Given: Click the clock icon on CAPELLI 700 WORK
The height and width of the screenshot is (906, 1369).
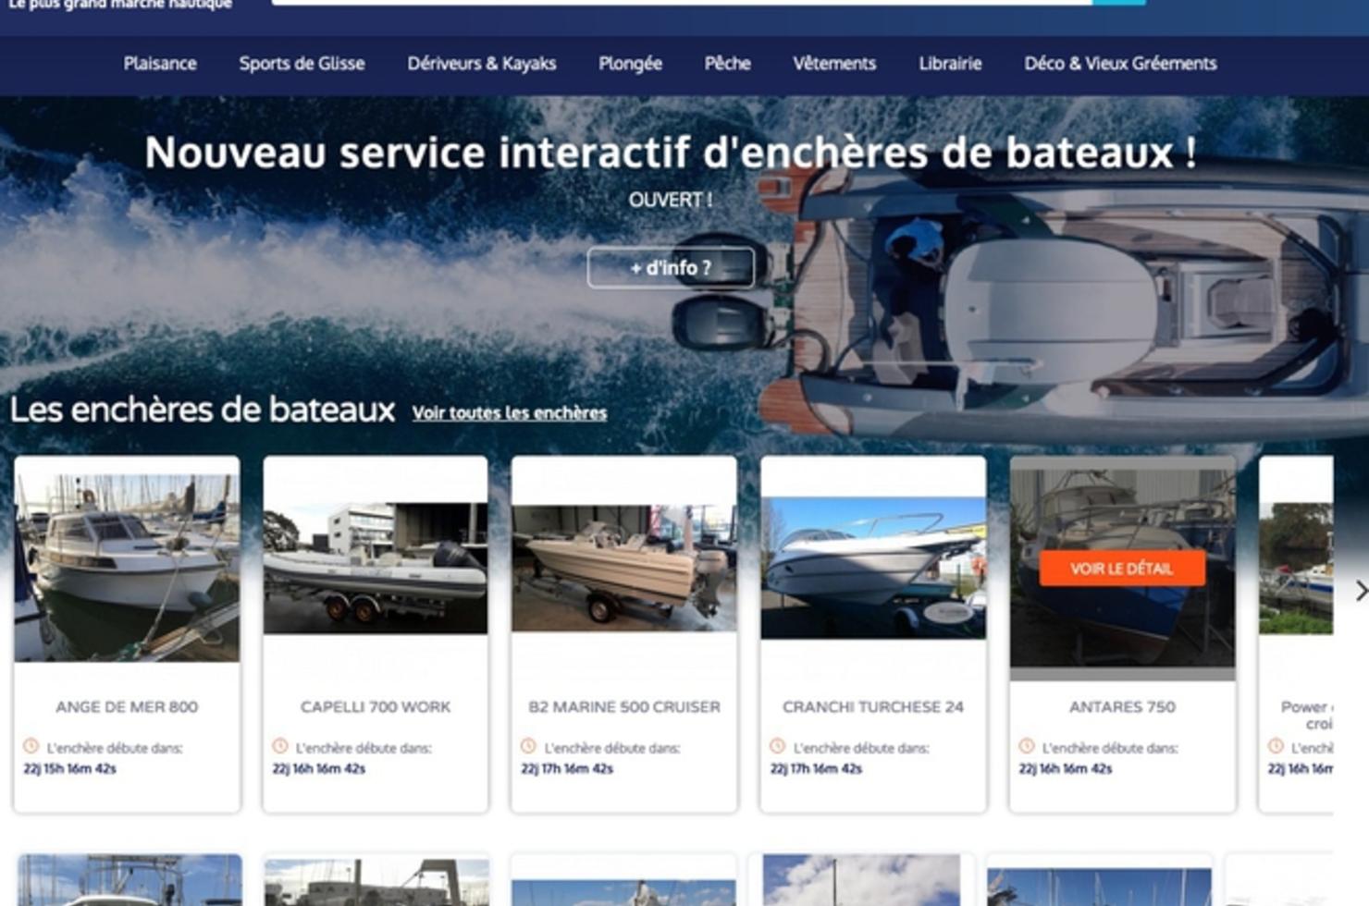Looking at the screenshot, I should (x=279, y=746).
